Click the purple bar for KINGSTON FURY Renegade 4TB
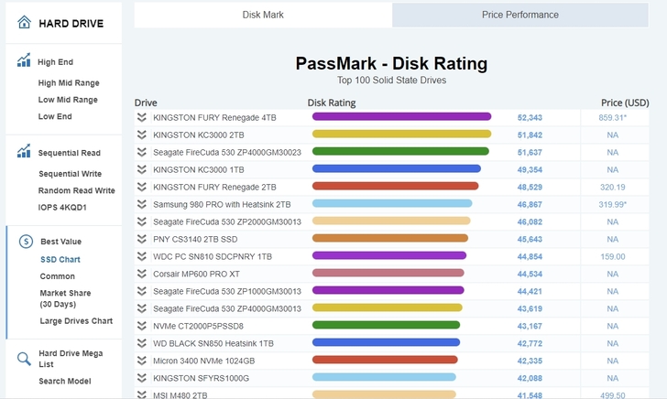Screen dimensions: 667x399 401,117
